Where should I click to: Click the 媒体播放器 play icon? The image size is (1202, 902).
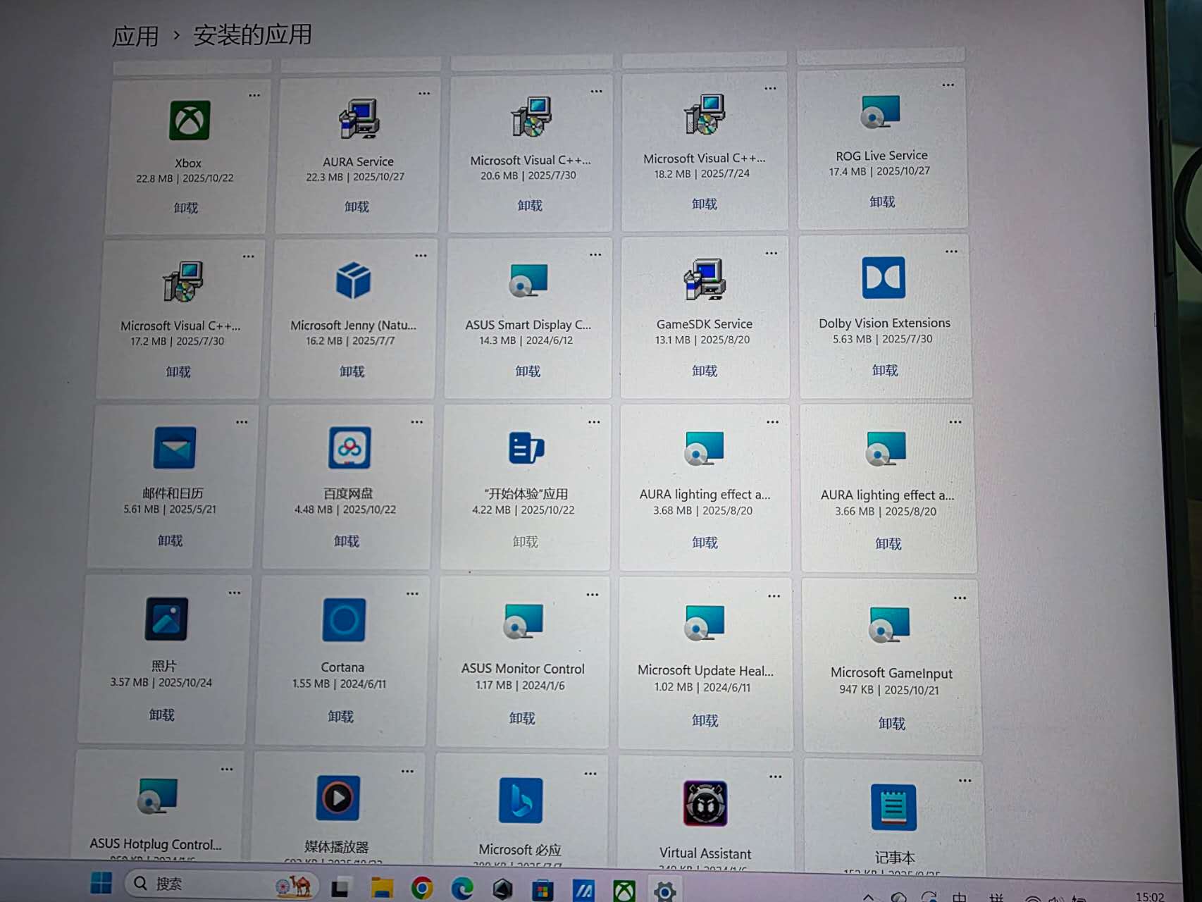pos(338,798)
